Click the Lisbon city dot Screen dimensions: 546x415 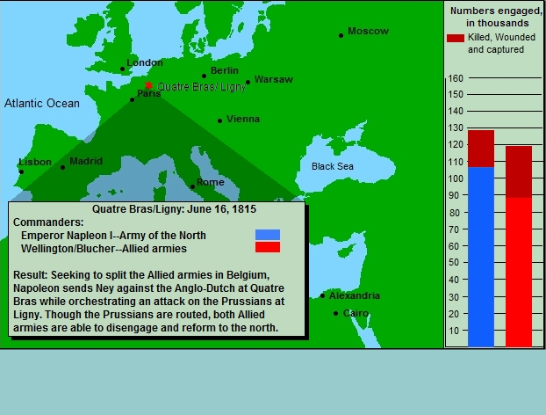[x=21, y=172]
